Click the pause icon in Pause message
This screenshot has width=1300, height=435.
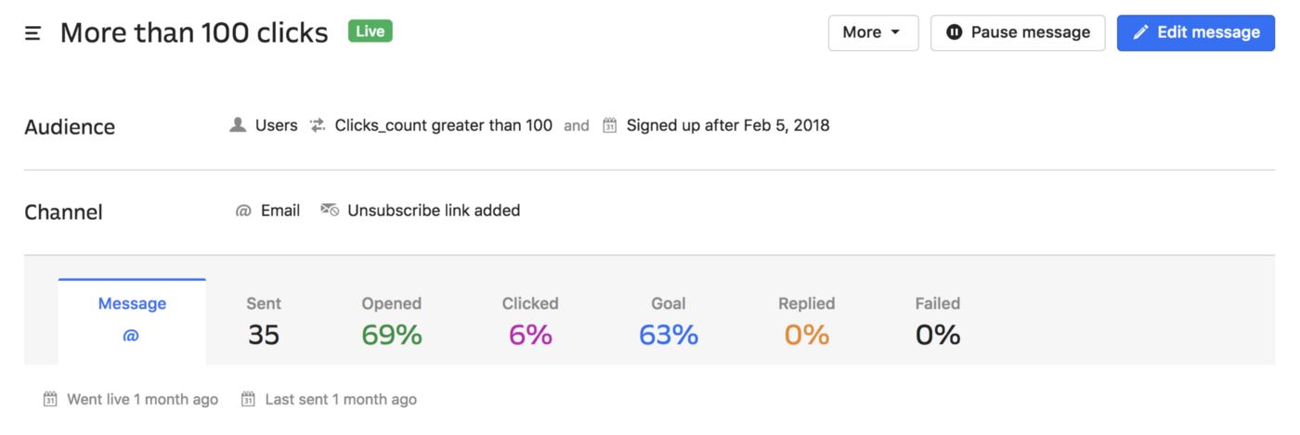(954, 32)
